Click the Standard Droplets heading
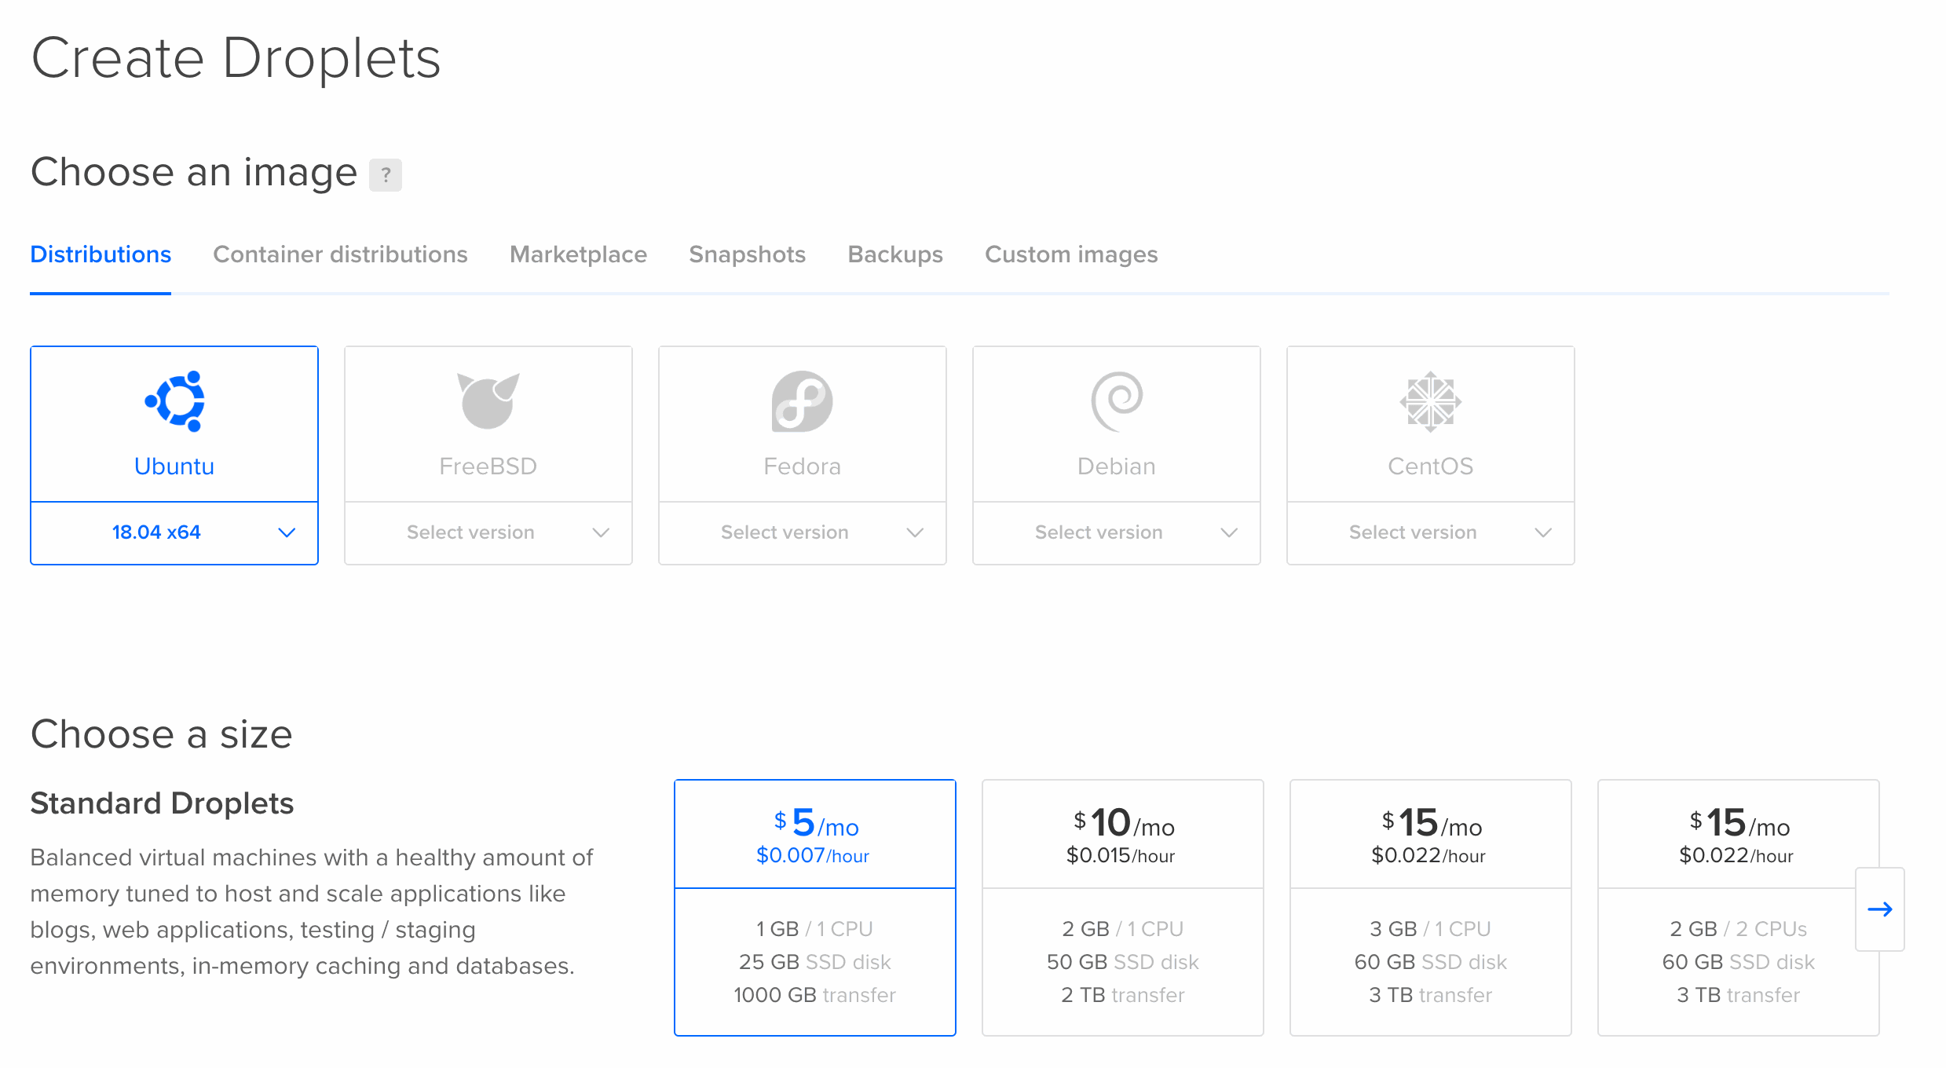Viewport: 1946px width, 1068px height. tap(162, 803)
